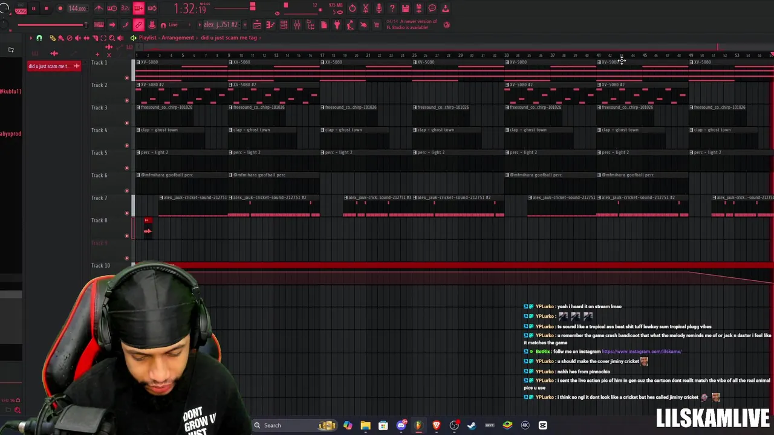The image size is (774, 435).
Task: Click 'did u just scam me tag' breadcrumb
Action: point(229,37)
